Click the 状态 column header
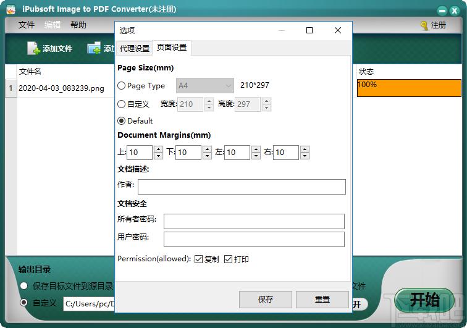Image resolution: width=467 pixels, height=328 pixels. (x=366, y=72)
